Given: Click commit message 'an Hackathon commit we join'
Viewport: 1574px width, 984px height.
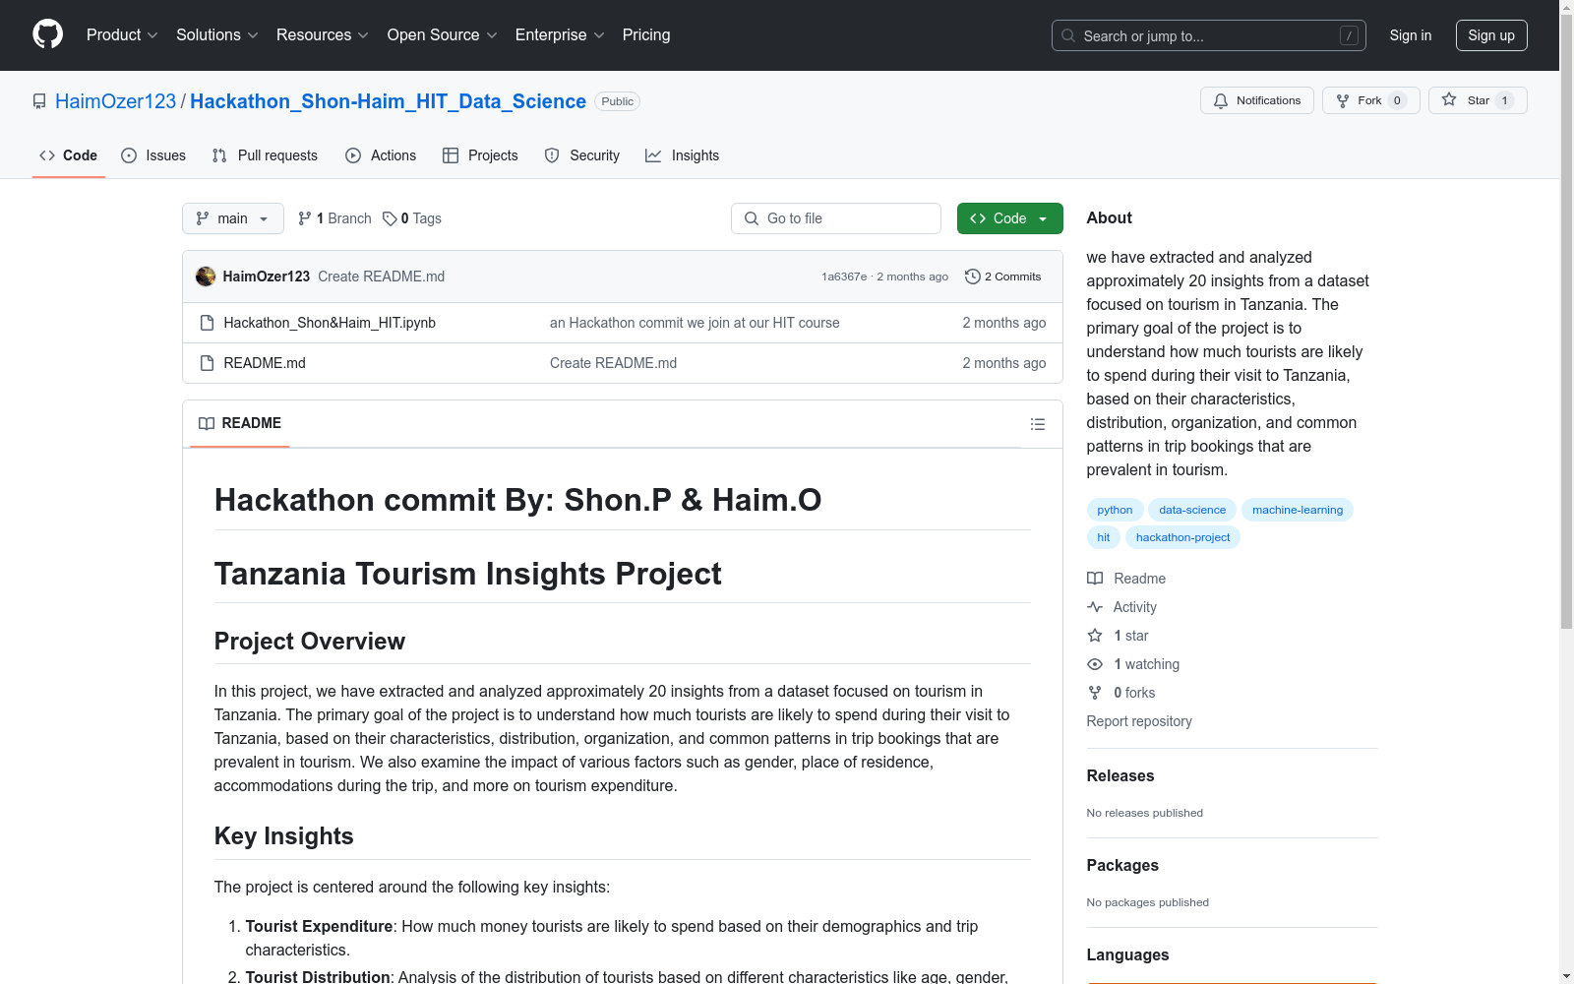Looking at the screenshot, I should 695,323.
